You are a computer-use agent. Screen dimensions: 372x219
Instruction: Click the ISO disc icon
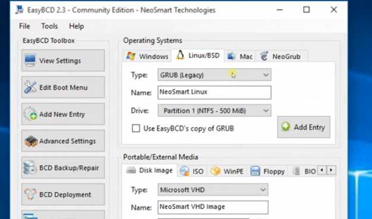pyautogui.click(x=185, y=171)
